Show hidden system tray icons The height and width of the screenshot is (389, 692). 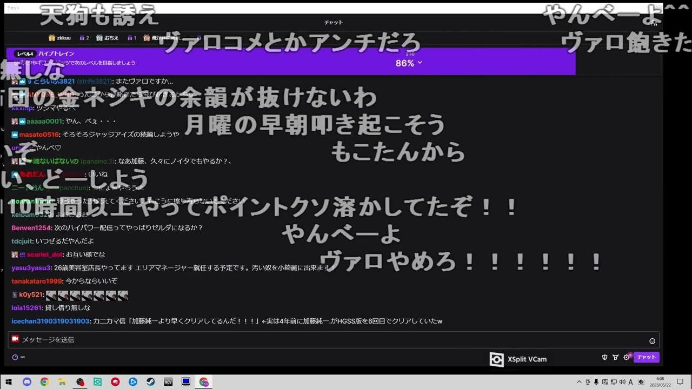[x=579, y=382]
